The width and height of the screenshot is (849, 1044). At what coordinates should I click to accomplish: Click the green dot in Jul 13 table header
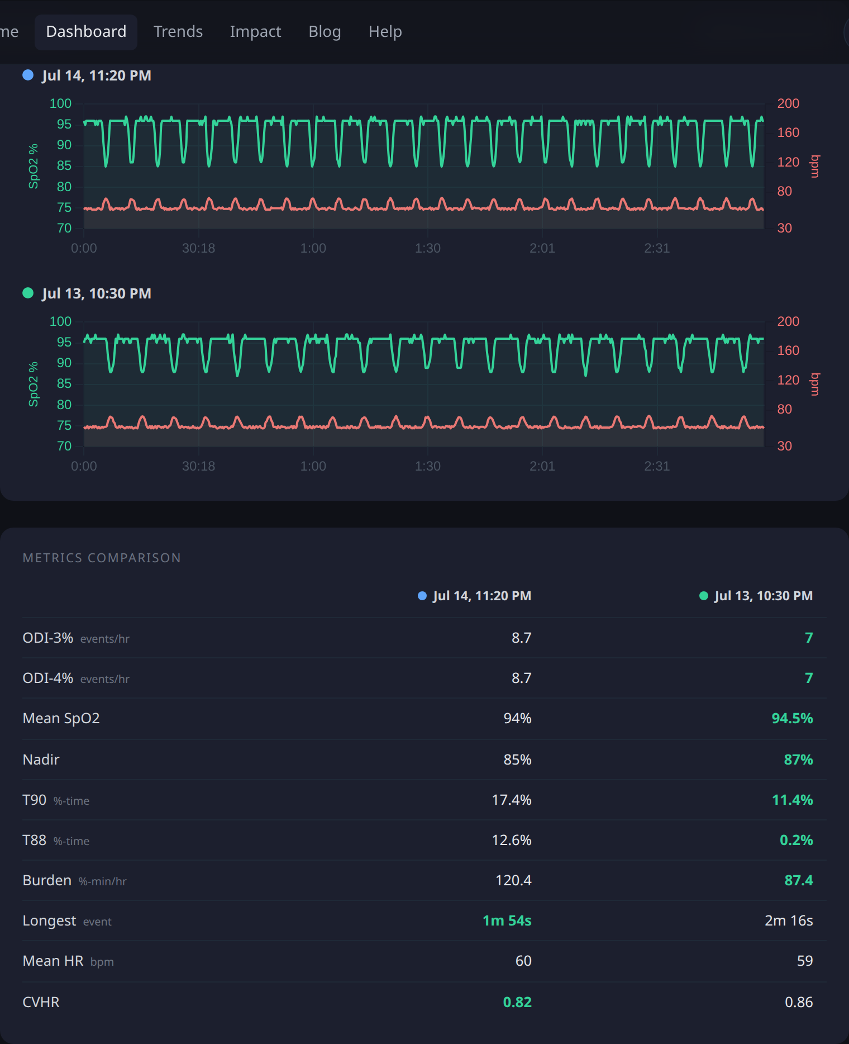704,596
